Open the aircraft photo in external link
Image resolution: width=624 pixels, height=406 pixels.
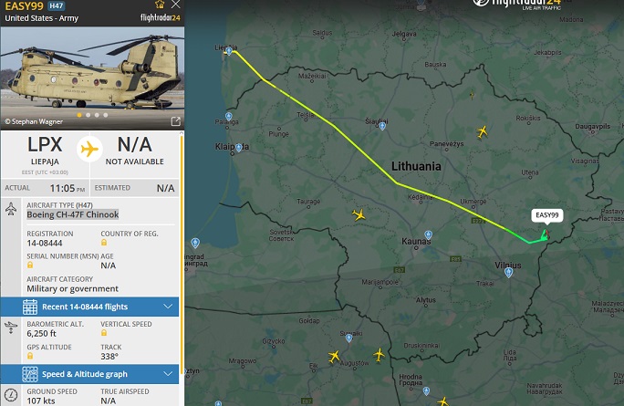(x=175, y=121)
